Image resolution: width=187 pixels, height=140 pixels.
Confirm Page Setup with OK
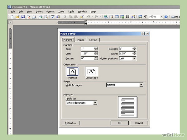click(120, 123)
